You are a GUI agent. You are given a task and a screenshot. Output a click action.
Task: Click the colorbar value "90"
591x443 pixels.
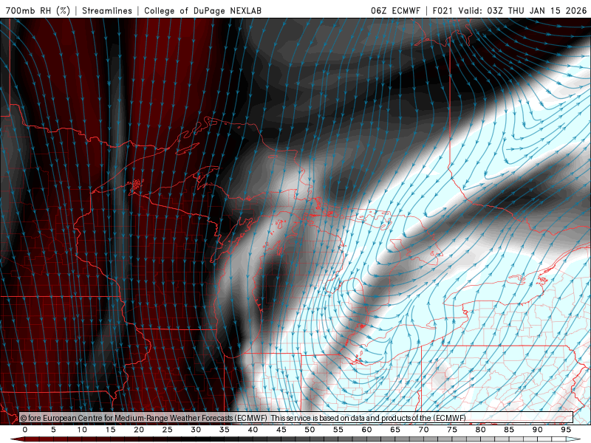[x=538, y=430]
